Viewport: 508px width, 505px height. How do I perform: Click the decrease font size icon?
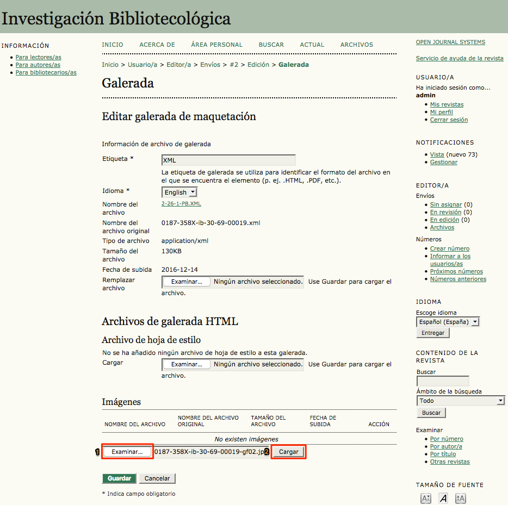pos(426,498)
